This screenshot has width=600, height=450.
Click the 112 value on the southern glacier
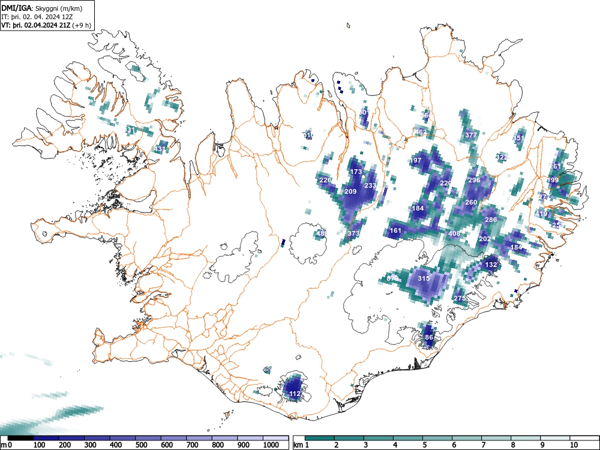[x=295, y=394]
